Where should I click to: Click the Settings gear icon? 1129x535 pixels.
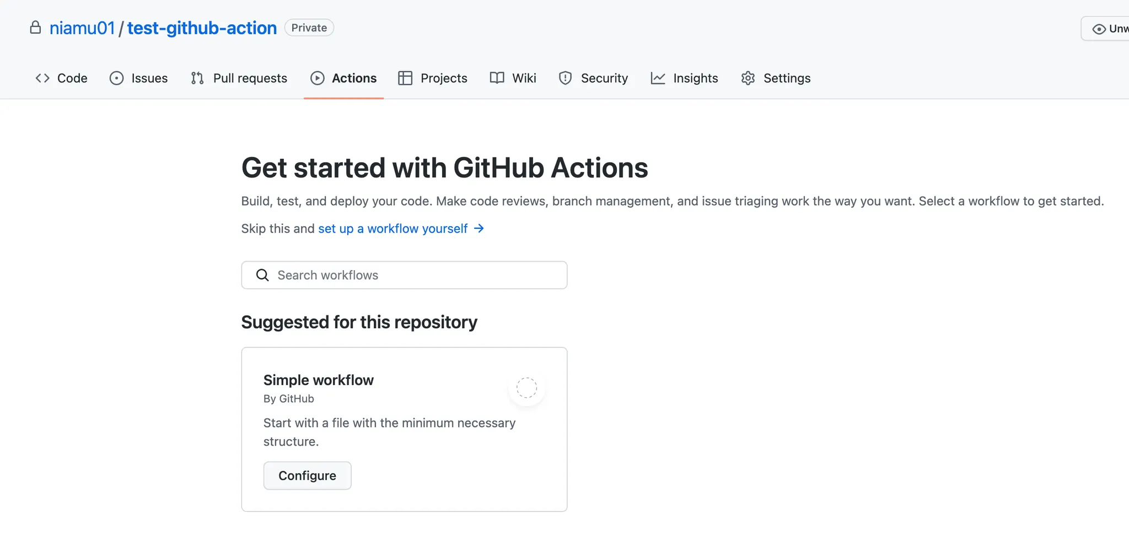tap(748, 78)
